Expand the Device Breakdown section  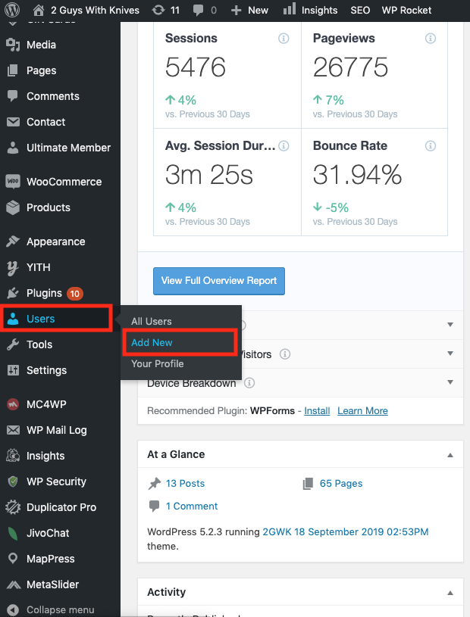click(x=450, y=382)
